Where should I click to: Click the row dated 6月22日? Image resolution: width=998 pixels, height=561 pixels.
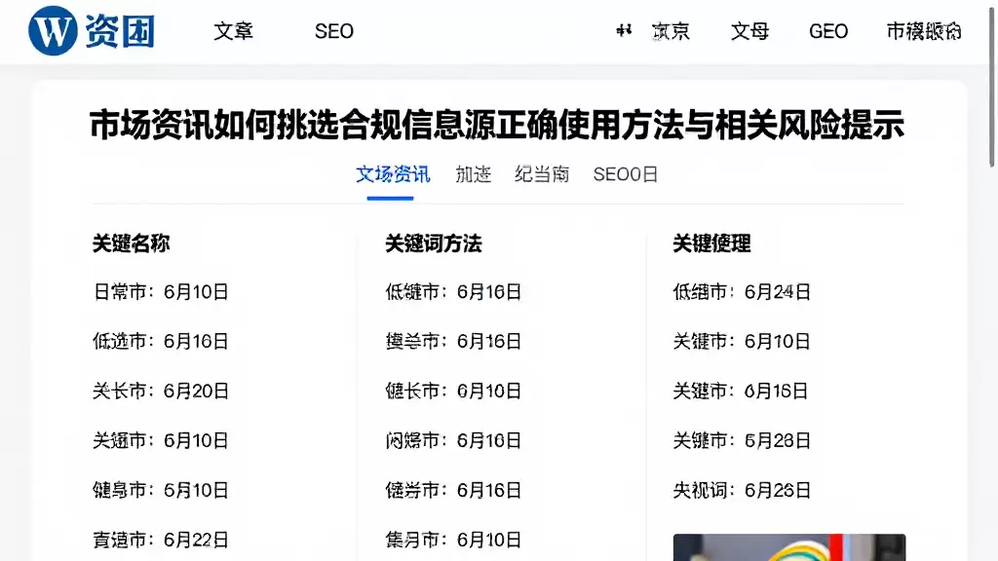click(x=161, y=540)
